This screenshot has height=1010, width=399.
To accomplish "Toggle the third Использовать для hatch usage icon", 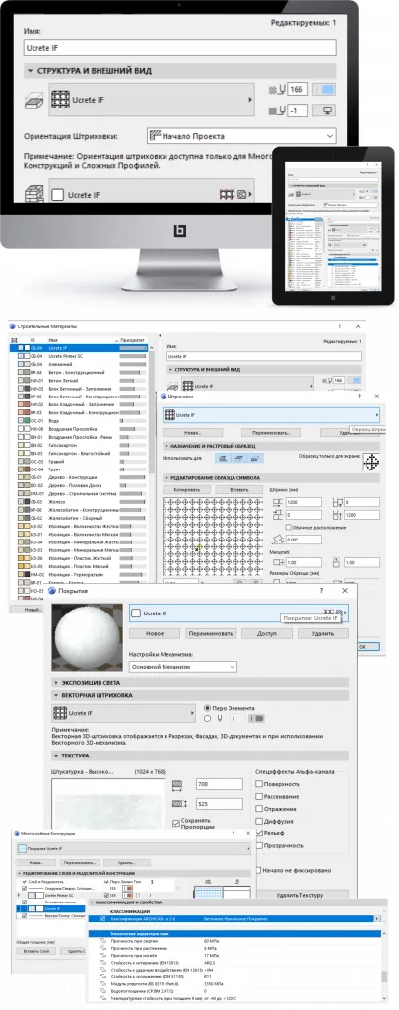I will pos(256,458).
